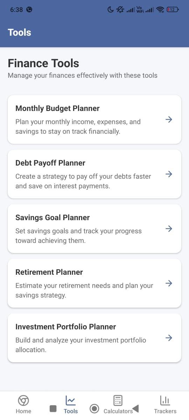Tap the arrow on Retirement Planner
The width and height of the screenshot is (189, 420).
pyautogui.click(x=169, y=283)
